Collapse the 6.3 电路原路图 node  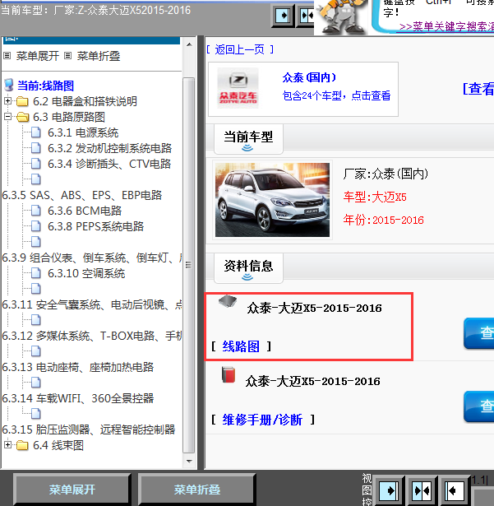click(x=7, y=117)
